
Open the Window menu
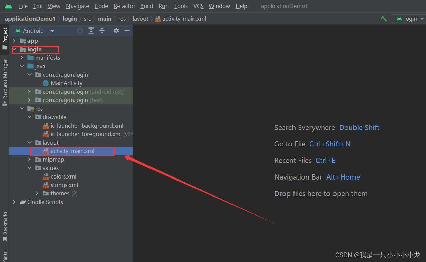click(220, 6)
